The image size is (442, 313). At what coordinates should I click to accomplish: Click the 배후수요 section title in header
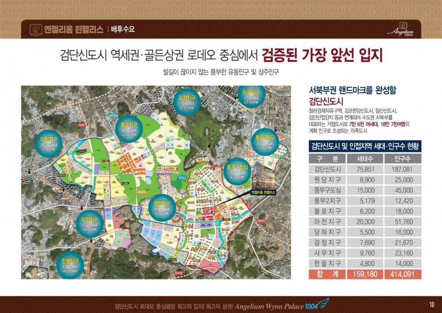(x=123, y=29)
